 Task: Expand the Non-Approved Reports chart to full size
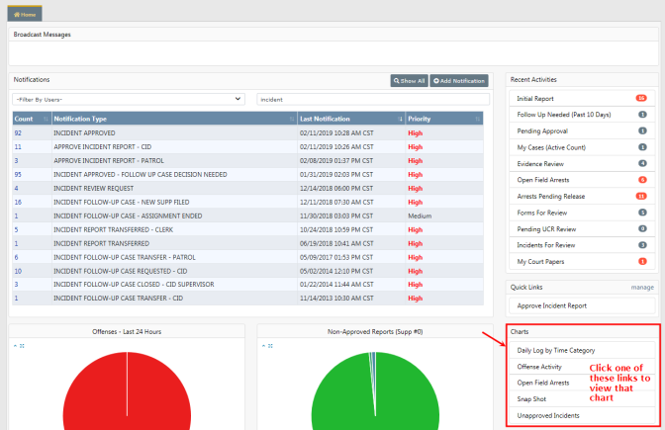pos(270,346)
